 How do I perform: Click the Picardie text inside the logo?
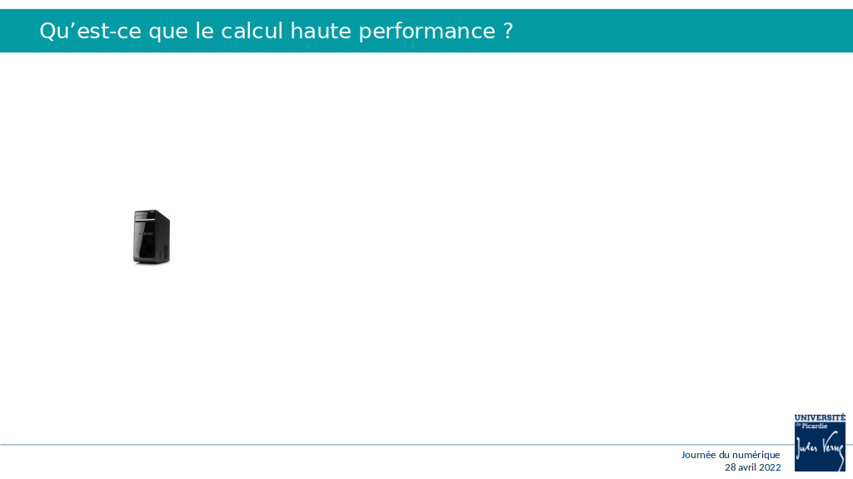pyautogui.click(x=815, y=426)
